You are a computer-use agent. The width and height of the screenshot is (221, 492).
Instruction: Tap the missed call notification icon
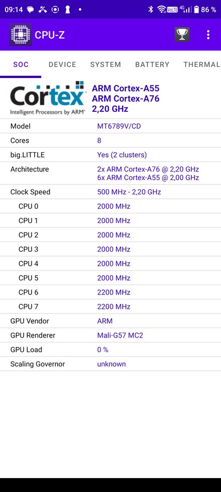(43, 9)
